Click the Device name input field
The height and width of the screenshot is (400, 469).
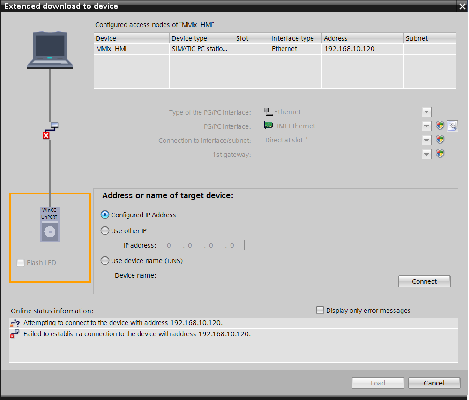click(197, 275)
